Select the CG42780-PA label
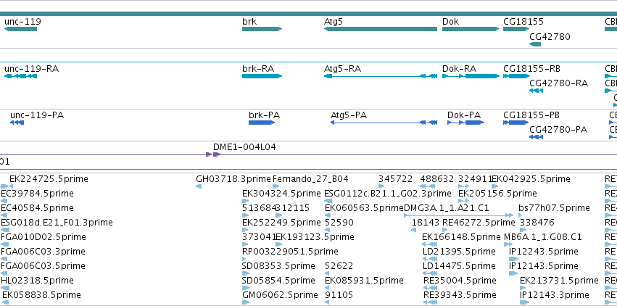Screen dimensions: 617x306 tap(558, 130)
